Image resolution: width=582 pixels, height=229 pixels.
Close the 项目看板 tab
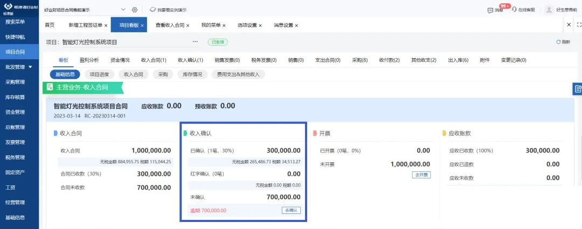[142, 26]
